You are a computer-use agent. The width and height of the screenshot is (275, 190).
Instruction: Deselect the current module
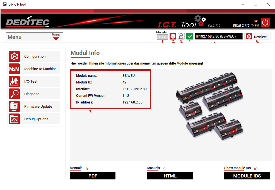tap(257, 37)
